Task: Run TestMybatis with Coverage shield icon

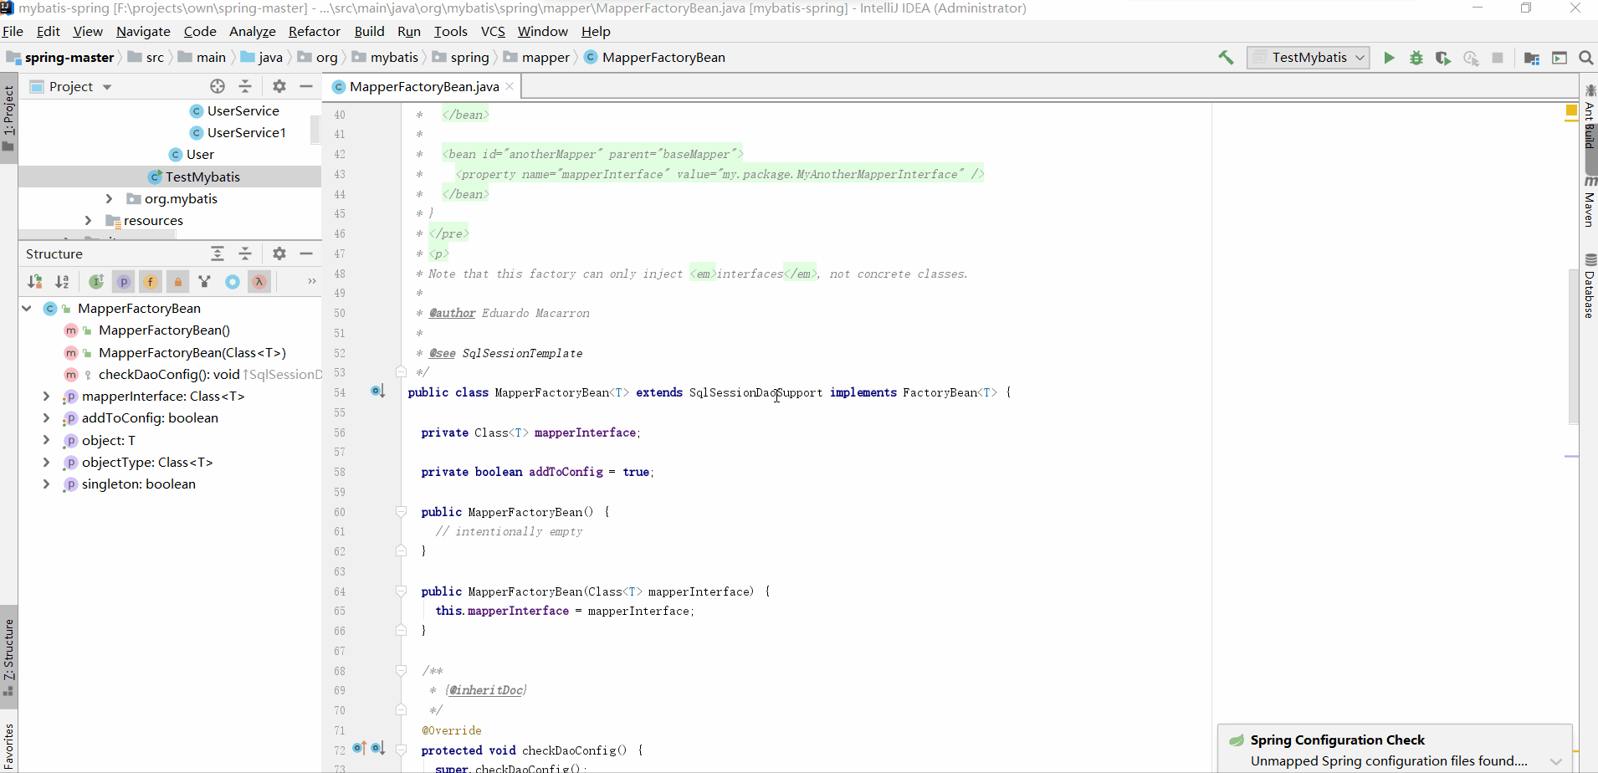Action: tap(1443, 58)
